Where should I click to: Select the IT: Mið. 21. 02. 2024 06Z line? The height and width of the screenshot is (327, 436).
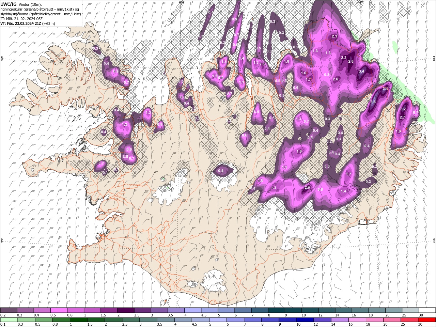coord(21,19)
